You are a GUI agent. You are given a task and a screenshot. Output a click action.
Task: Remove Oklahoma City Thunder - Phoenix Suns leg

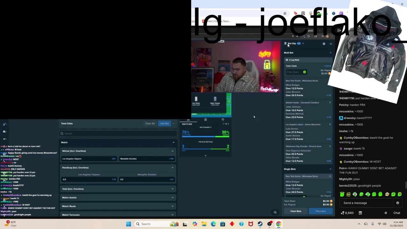(330, 146)
